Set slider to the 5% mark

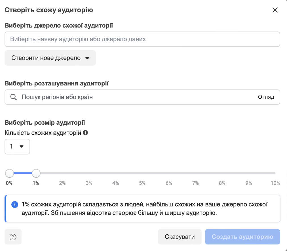pyautogui.click(x=142, y=173)
